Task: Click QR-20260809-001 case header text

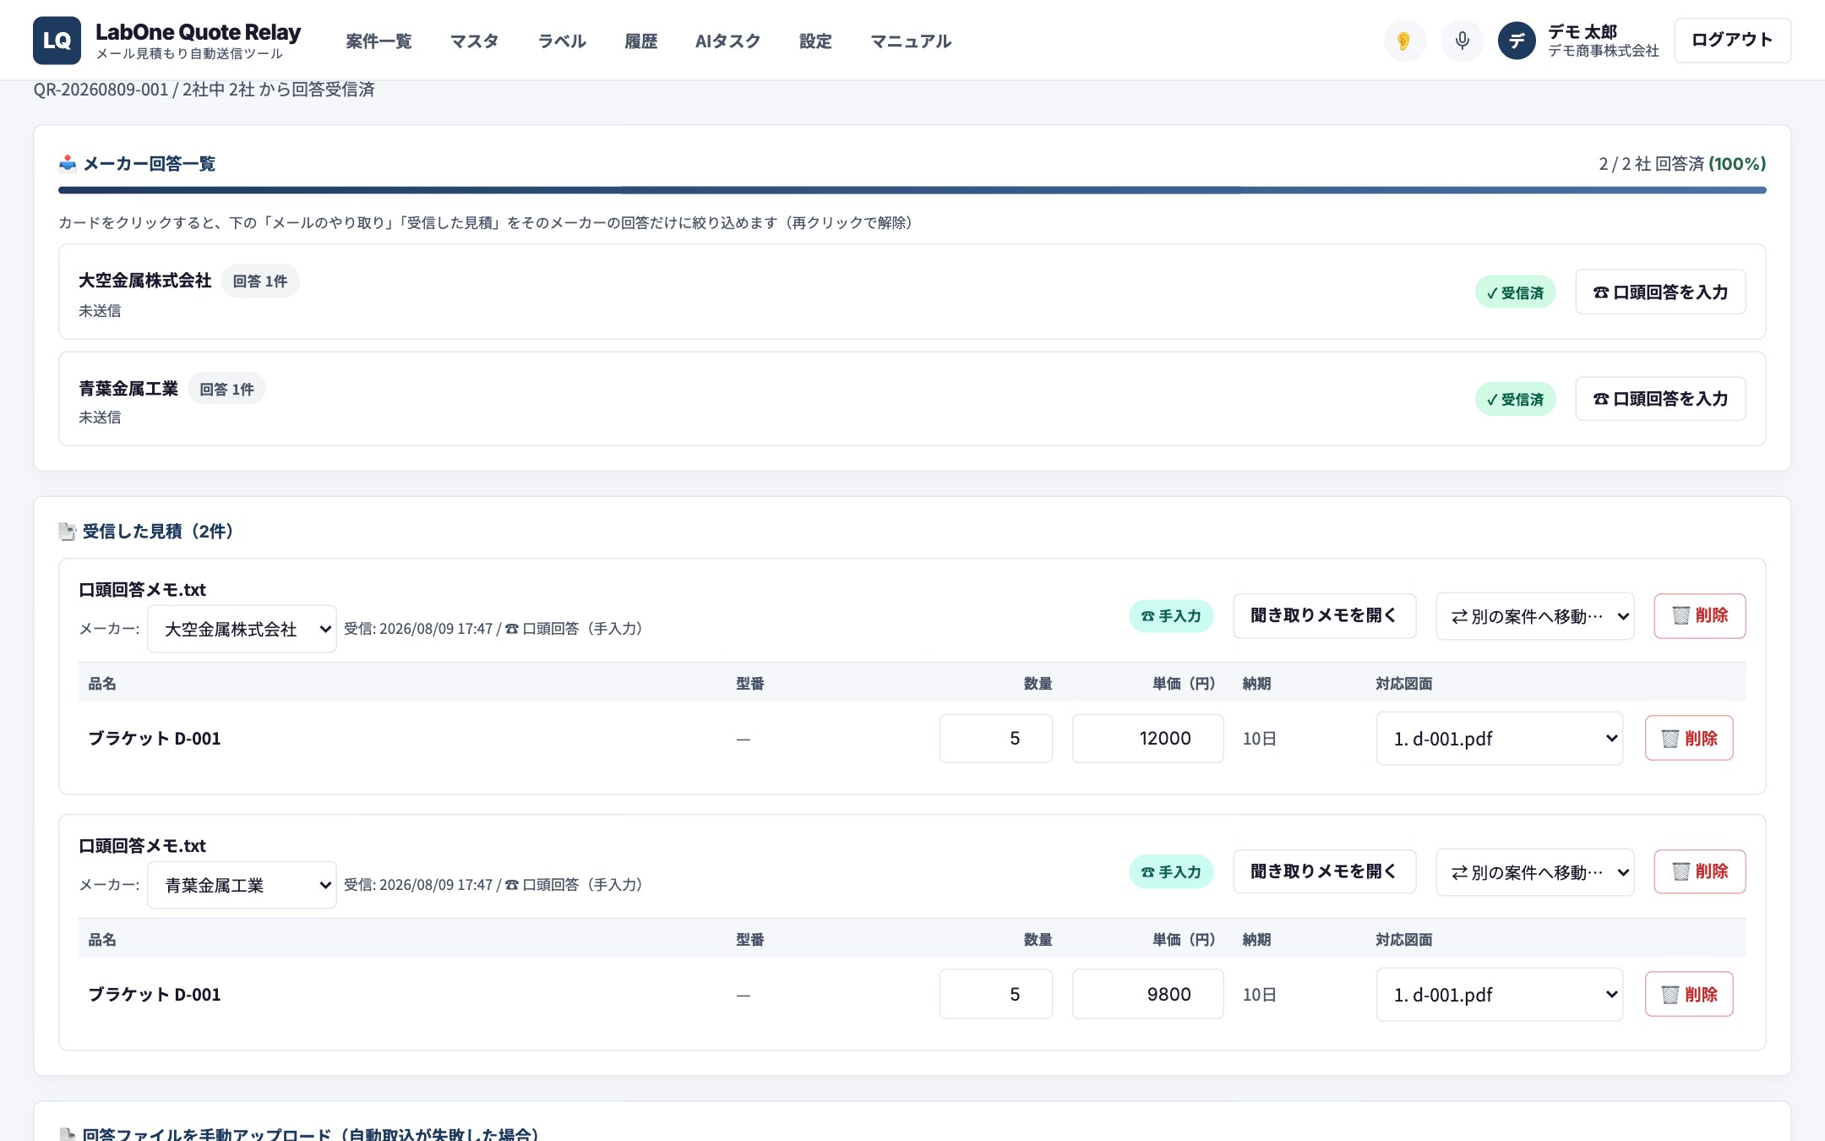Action: click(204, 90)
